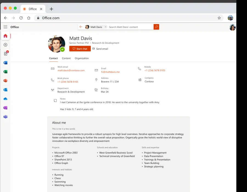The width and height of the screenshot is (247, 192).
Task: Click 'Project Management' skill
Action: [155, 153]
